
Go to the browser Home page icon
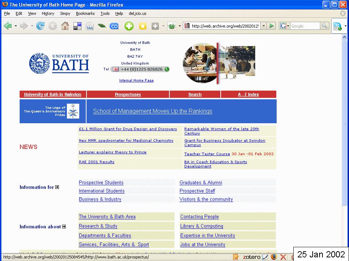point(65,26)
